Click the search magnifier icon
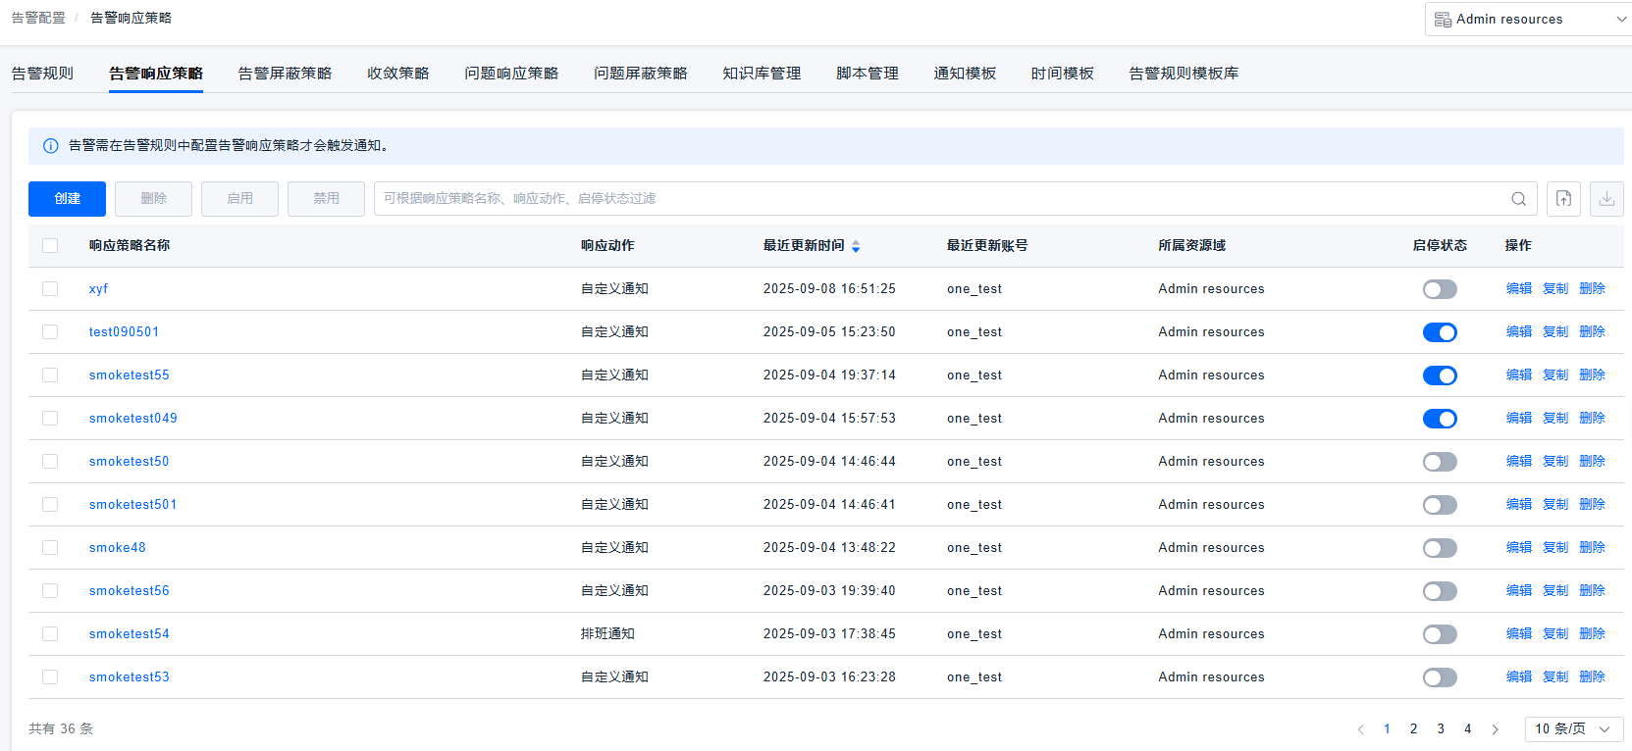Screen dimensions: 1632x751 coord(1518,199)
